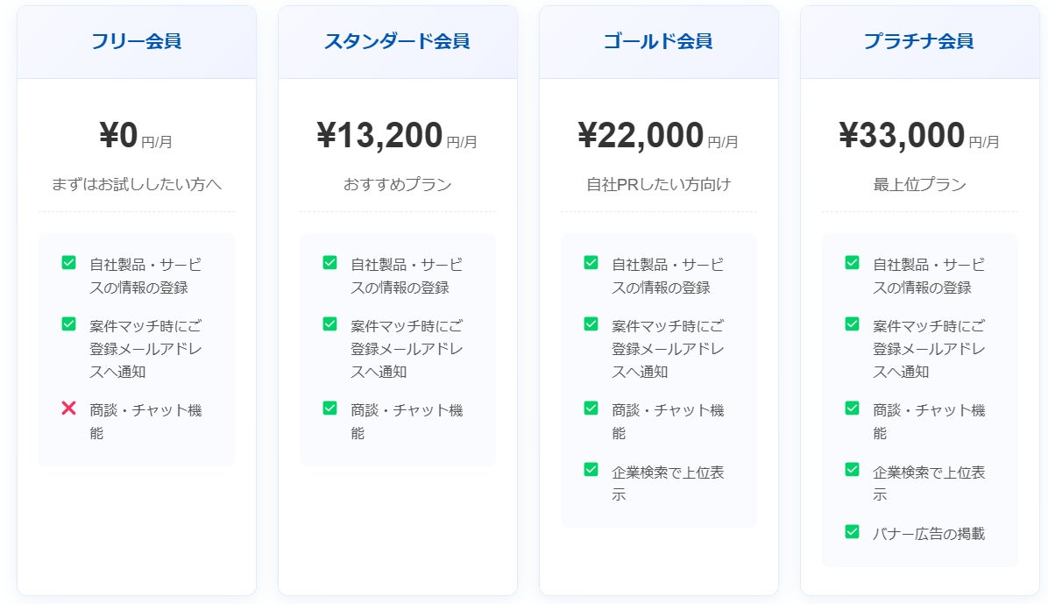Click 商談・チャット機能 check in プラチナ会員
Viewport: 1048px width, 604px height.
(x=852, y=408)
